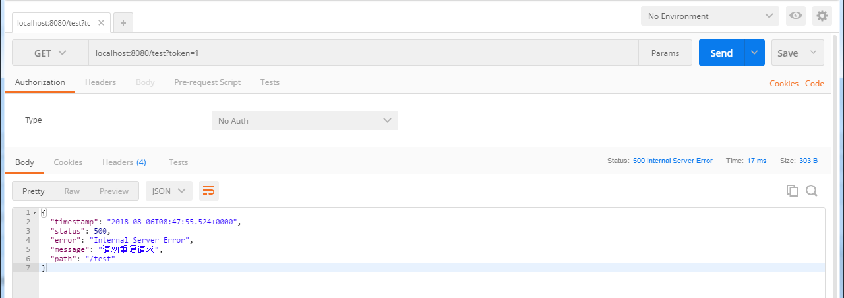844x298 pixels.
Task: Close the localhost:8080/test request tab
Action: coord(101,22)
